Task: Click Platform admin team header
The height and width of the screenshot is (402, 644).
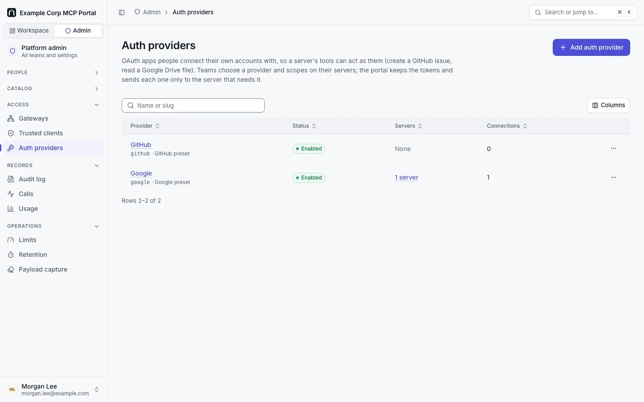Action: pyautogui.click(x=53, y=51)
